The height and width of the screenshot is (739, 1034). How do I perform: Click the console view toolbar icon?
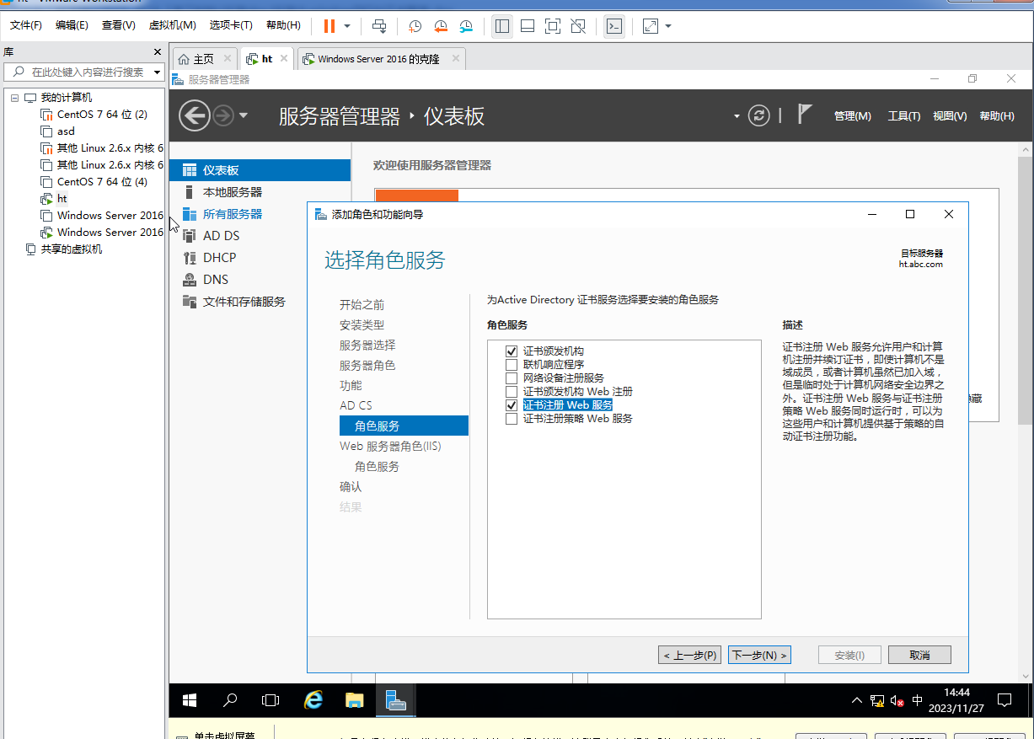(x=615, y=26)
